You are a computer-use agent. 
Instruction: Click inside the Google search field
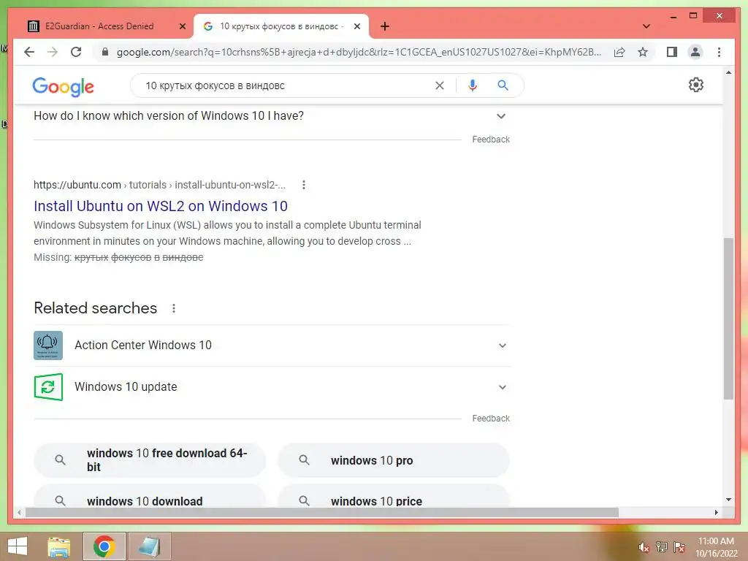[286, 85]
